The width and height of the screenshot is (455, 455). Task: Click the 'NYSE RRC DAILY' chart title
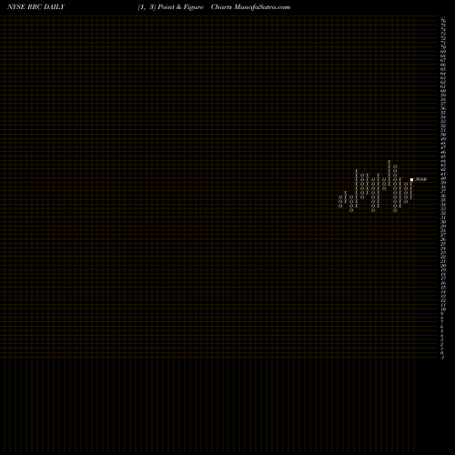point(35,7)
